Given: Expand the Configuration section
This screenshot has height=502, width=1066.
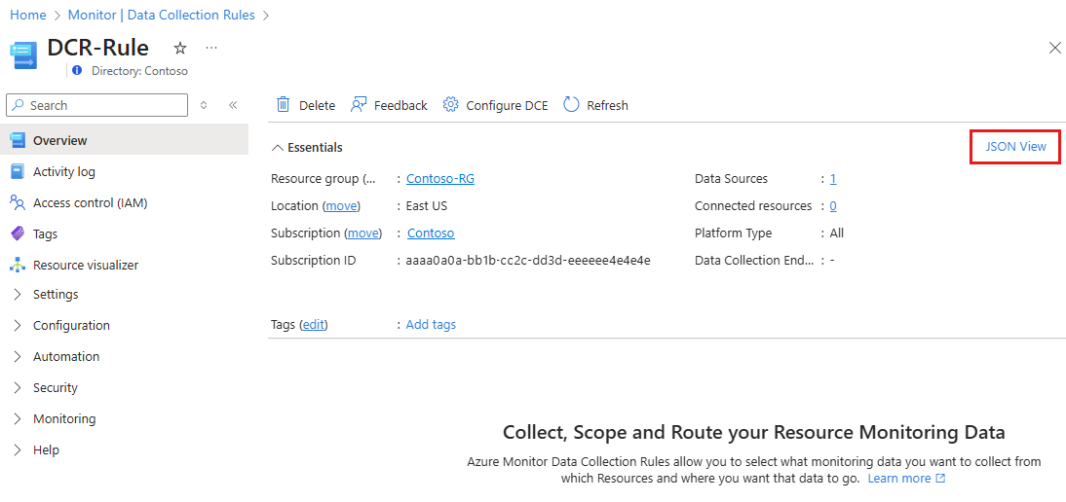Looking at the screenshot, I should (18, 325).
